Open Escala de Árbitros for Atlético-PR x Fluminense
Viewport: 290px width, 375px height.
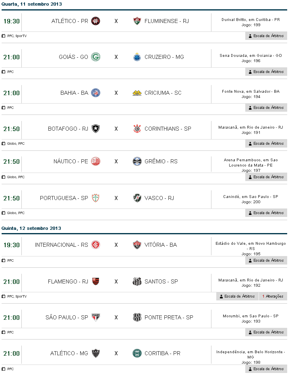point(266,36)
